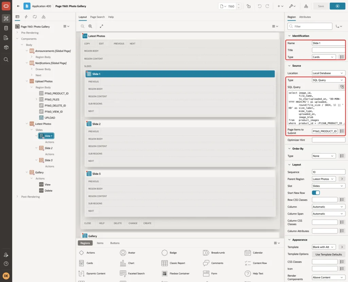Viewport: 348px width, 282px height.
Task: Open shared components icon in top toolbar
Action: tap(306, 6)
